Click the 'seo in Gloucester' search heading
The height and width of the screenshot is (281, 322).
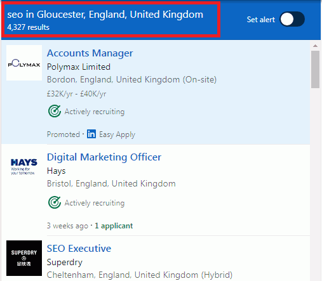point(105,15)
